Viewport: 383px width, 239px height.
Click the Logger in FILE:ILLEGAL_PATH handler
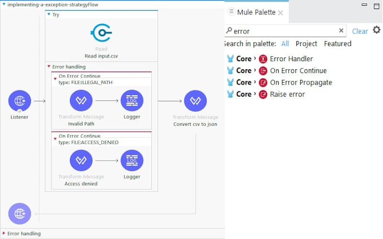click(x=132, y=101)
